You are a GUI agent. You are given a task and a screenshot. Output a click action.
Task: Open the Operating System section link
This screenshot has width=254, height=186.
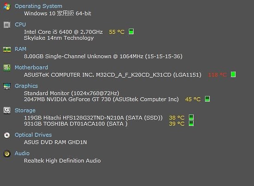[38, 6]
